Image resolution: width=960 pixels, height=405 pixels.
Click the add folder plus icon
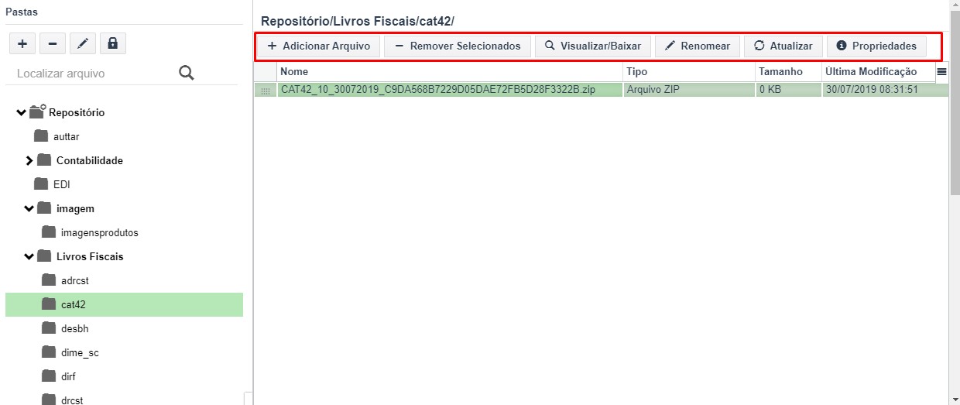(x=22, y=44)
